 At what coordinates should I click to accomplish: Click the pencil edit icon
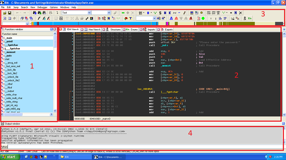pos(184,13)
